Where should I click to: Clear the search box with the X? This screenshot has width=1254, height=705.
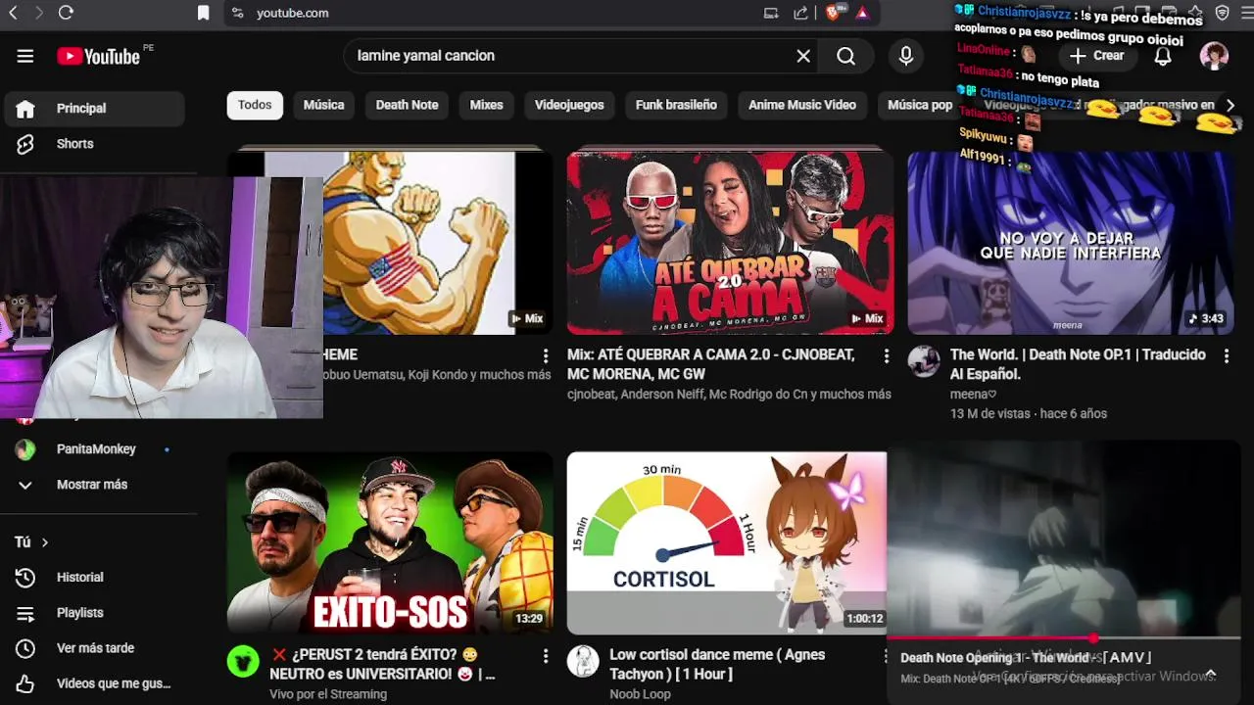point(803,56)
